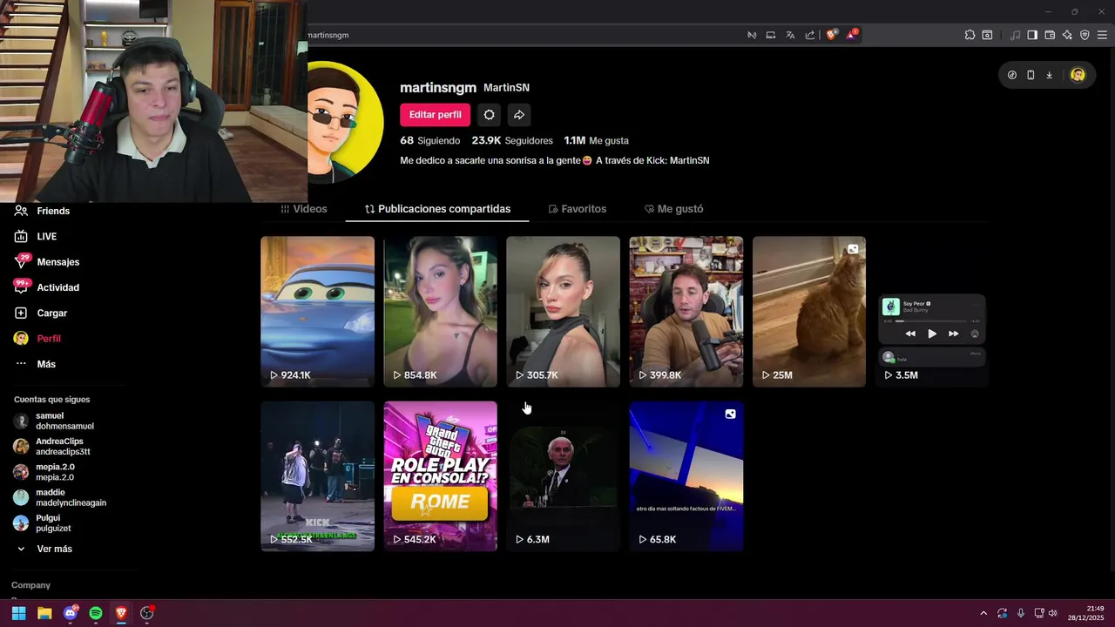Open the browser hamburger menu
The width and height of the screenshot is (1115, 627).
click(x=1102, y=35)
